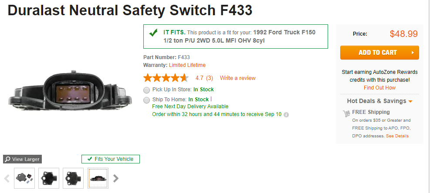Open the Limited Lifetime warranty link
430x193 pixels.
point(187,65)
